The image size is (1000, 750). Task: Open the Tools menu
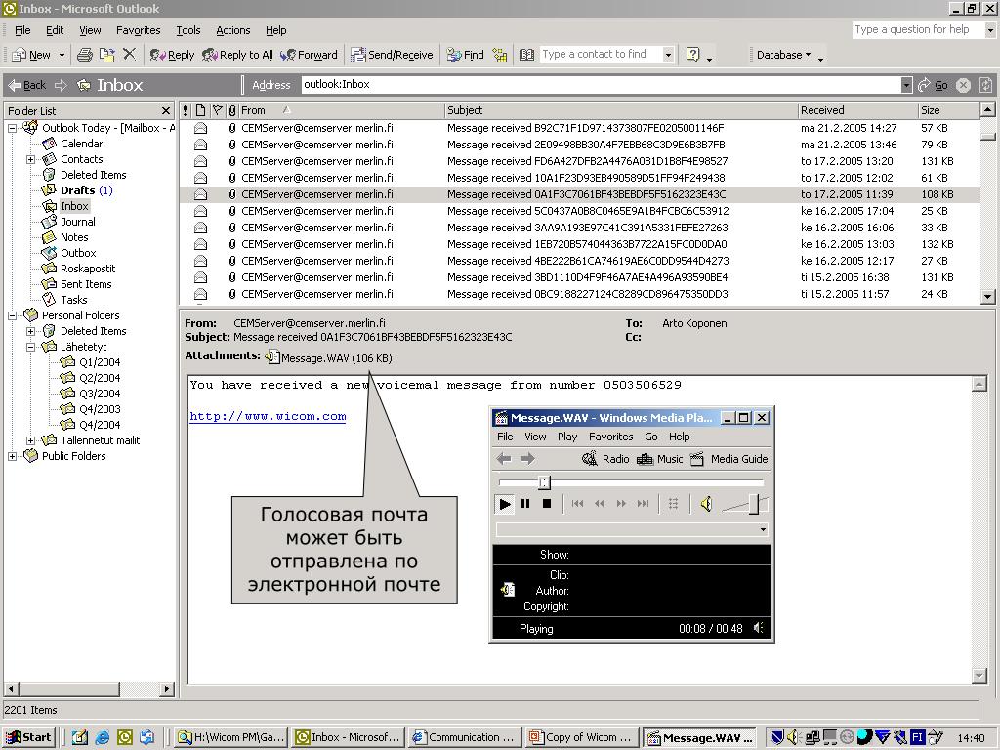pos(188,30)
